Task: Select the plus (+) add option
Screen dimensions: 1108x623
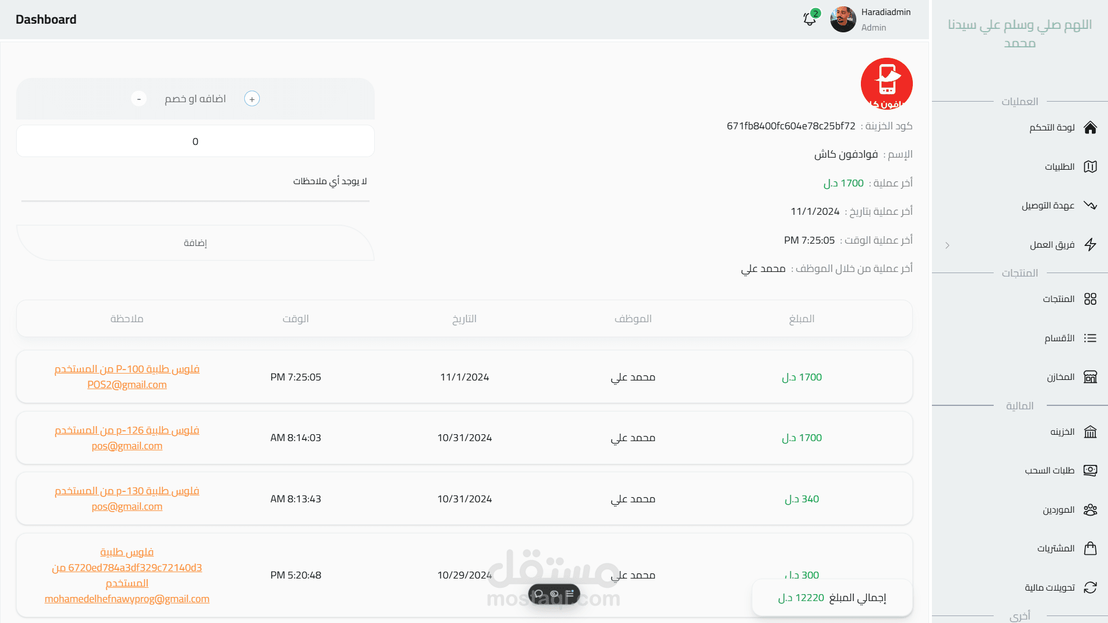Action: click(252, 99)
